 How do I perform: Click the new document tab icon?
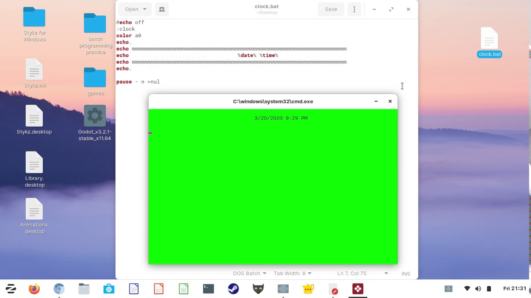coord(162,9)
